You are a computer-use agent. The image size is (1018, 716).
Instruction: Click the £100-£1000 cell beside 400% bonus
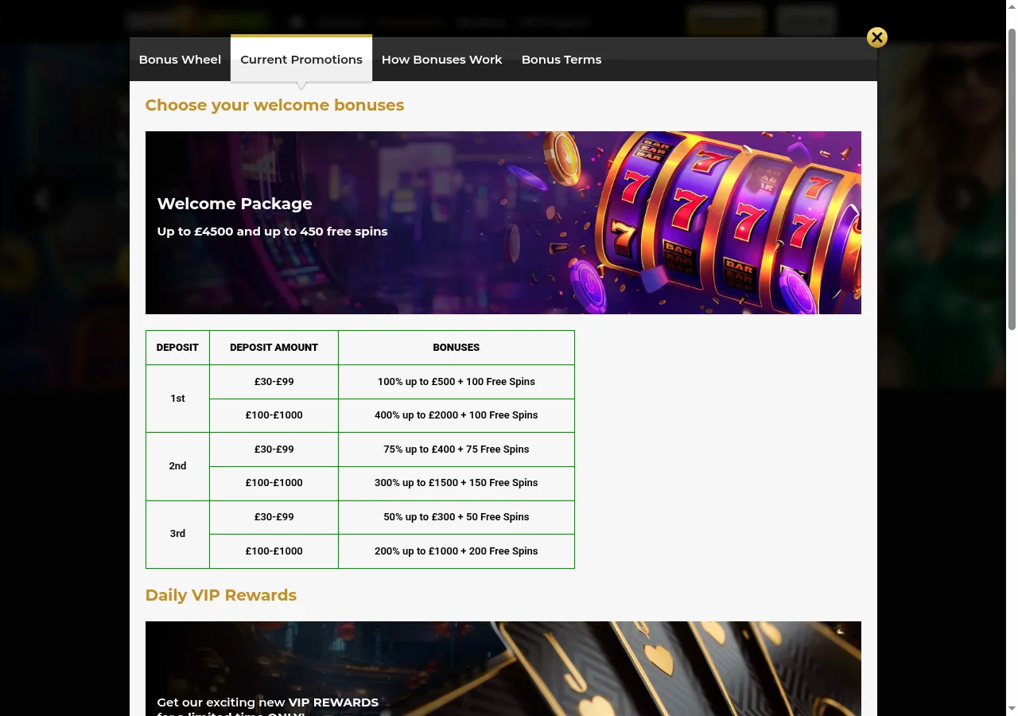[x=274, y=415]
